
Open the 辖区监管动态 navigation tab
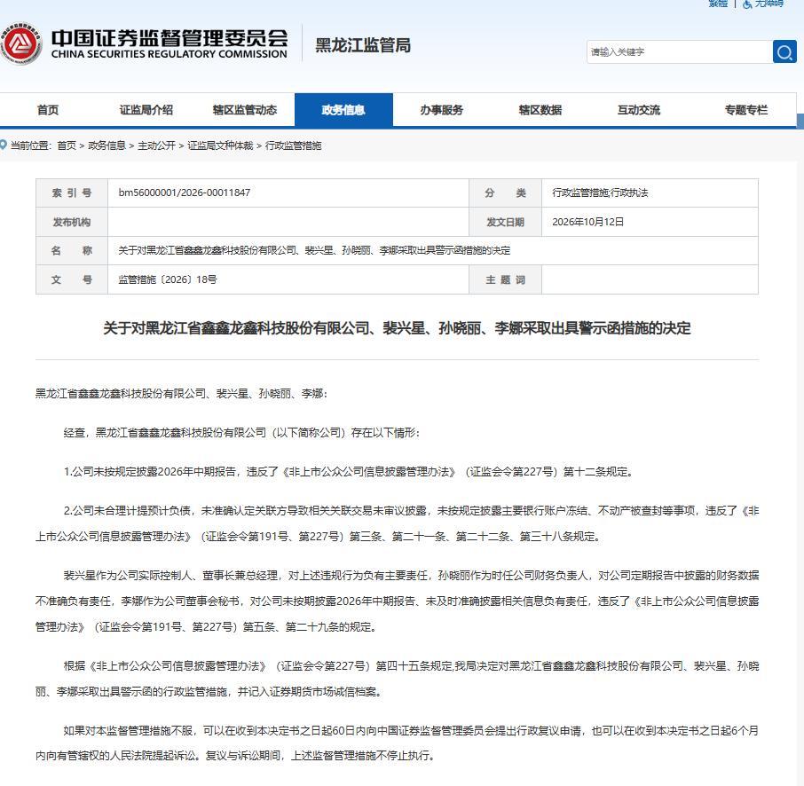245,110
